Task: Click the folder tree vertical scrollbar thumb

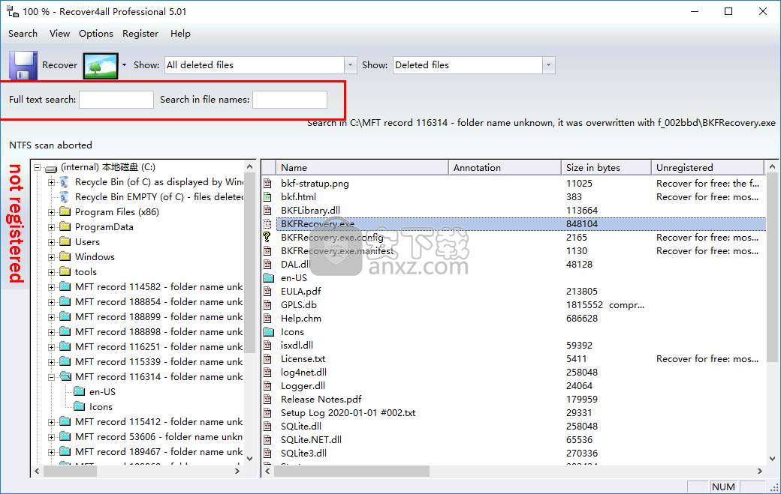Action: tap(250, 262)
